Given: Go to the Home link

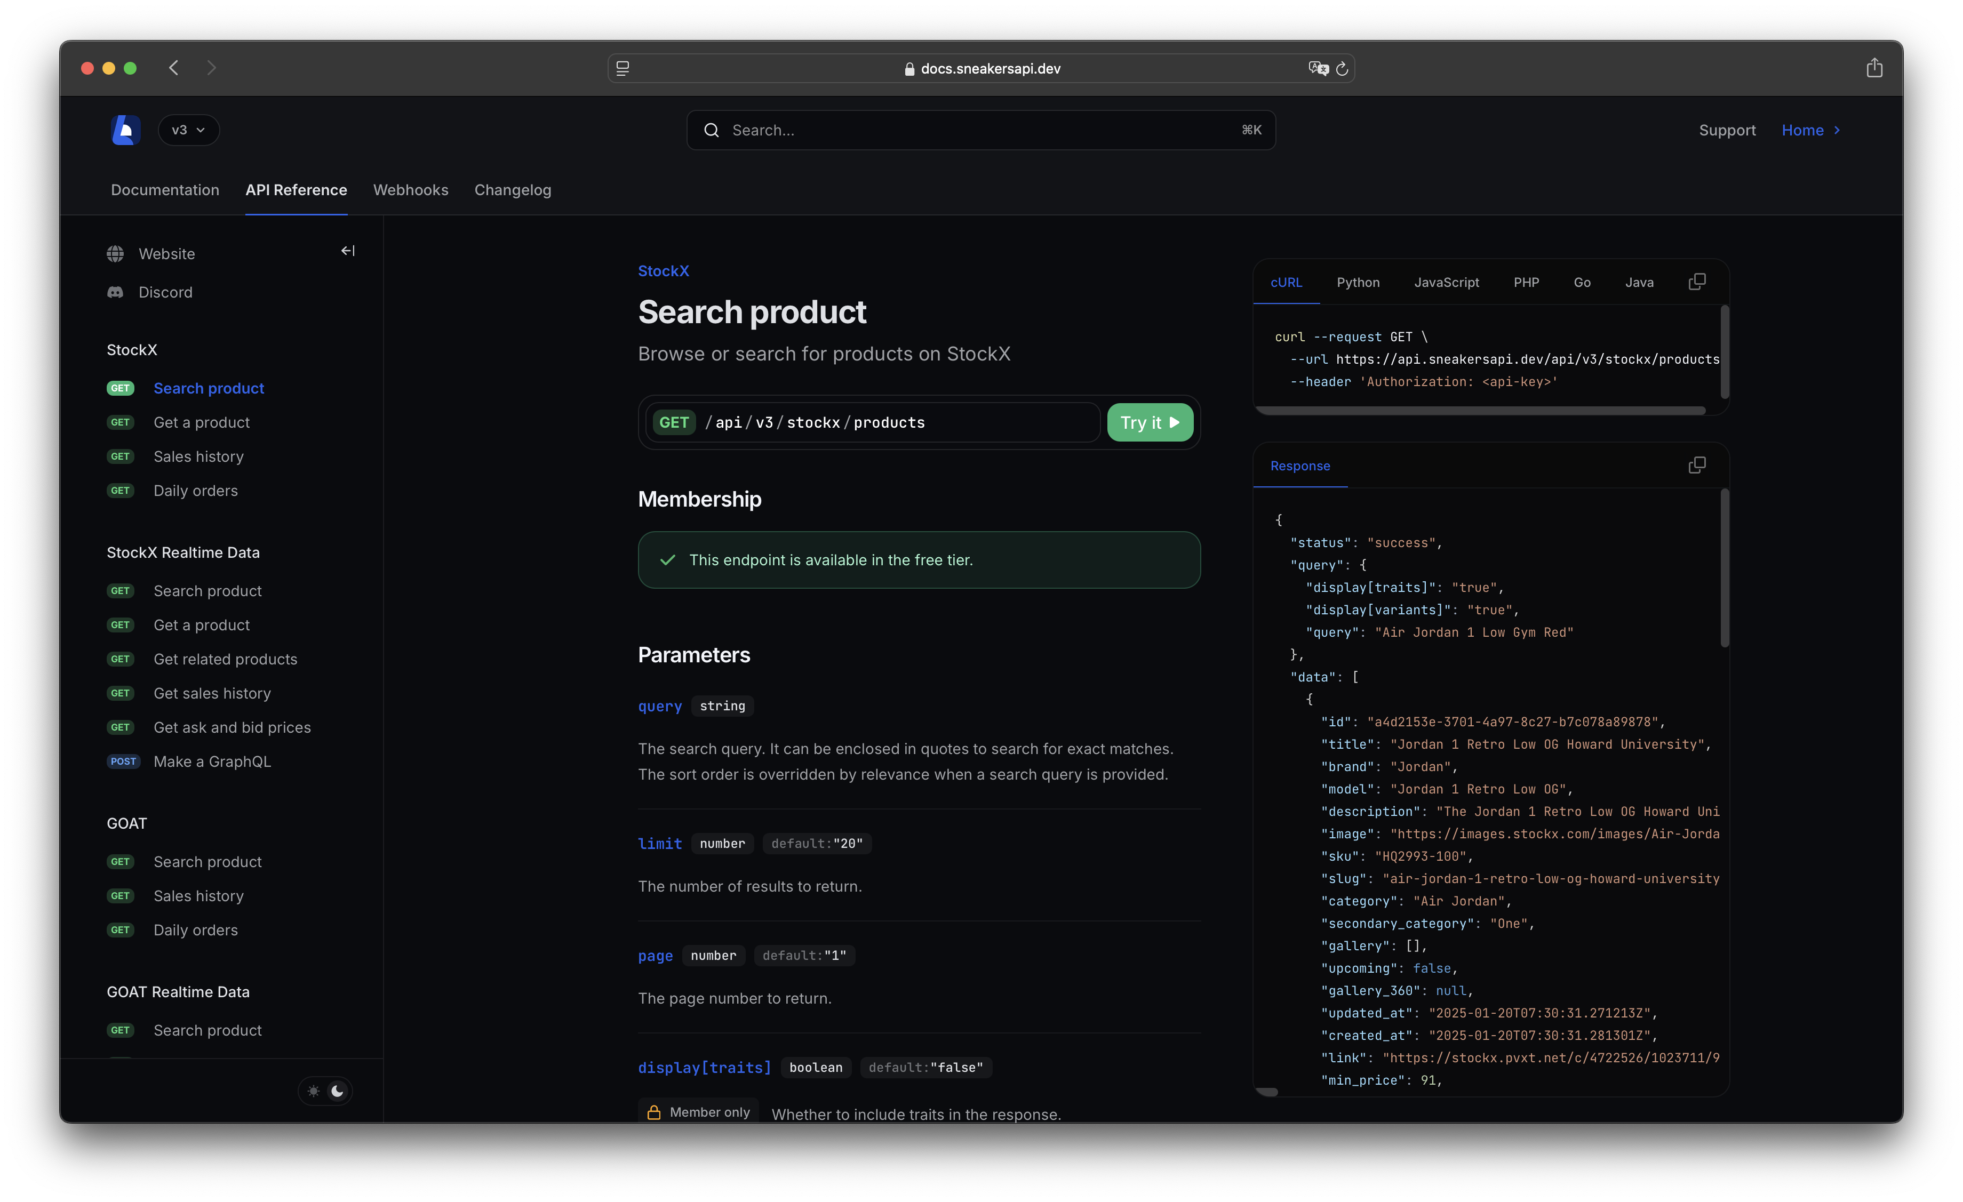Looking at the screenshot, I should 1802,130.
